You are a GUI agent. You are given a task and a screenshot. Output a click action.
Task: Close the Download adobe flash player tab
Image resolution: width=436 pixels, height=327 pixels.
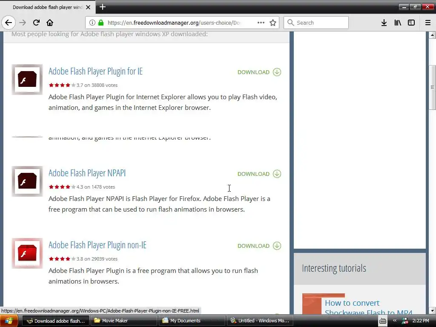tap(88, 7)
